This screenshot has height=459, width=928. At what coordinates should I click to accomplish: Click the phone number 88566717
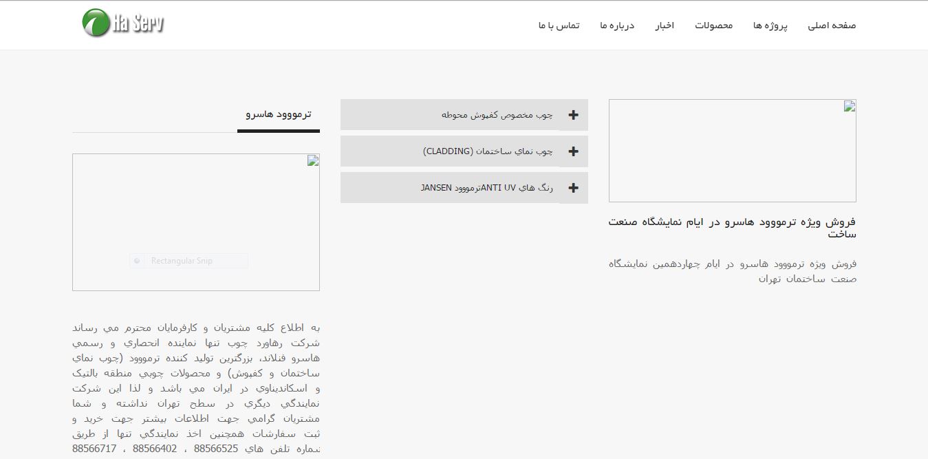pos(94,449)
